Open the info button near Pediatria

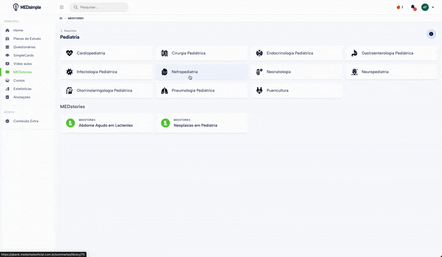[x=431, y=34]
